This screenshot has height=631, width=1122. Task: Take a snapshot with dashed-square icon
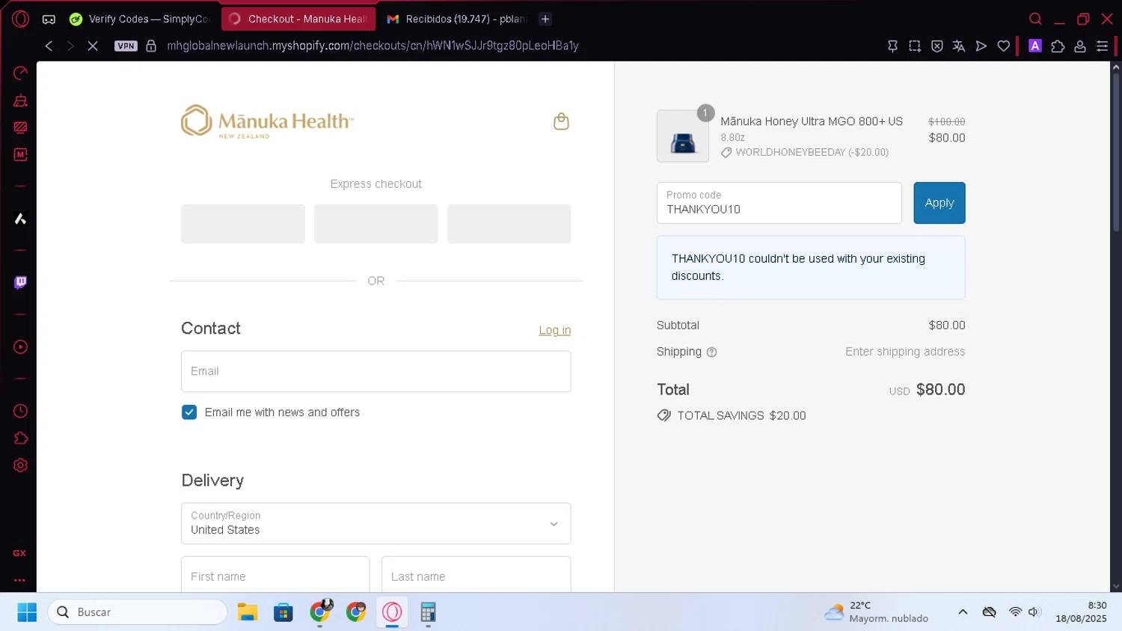(915, 46)
